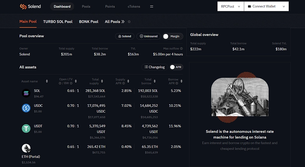Click the $5.00m per 4 hours value
The width and height of the screenshot is (305, 167).
168,54
